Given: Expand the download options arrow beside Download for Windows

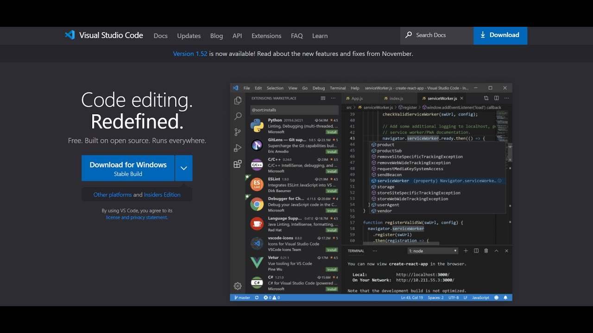Looking at the screenshot, I should pos(184,168).
